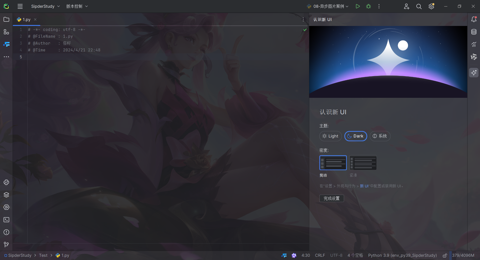The width and height of the screenshot is (480, 260).
Task: Click the 完成设置 button
Action: coord(331,198)
